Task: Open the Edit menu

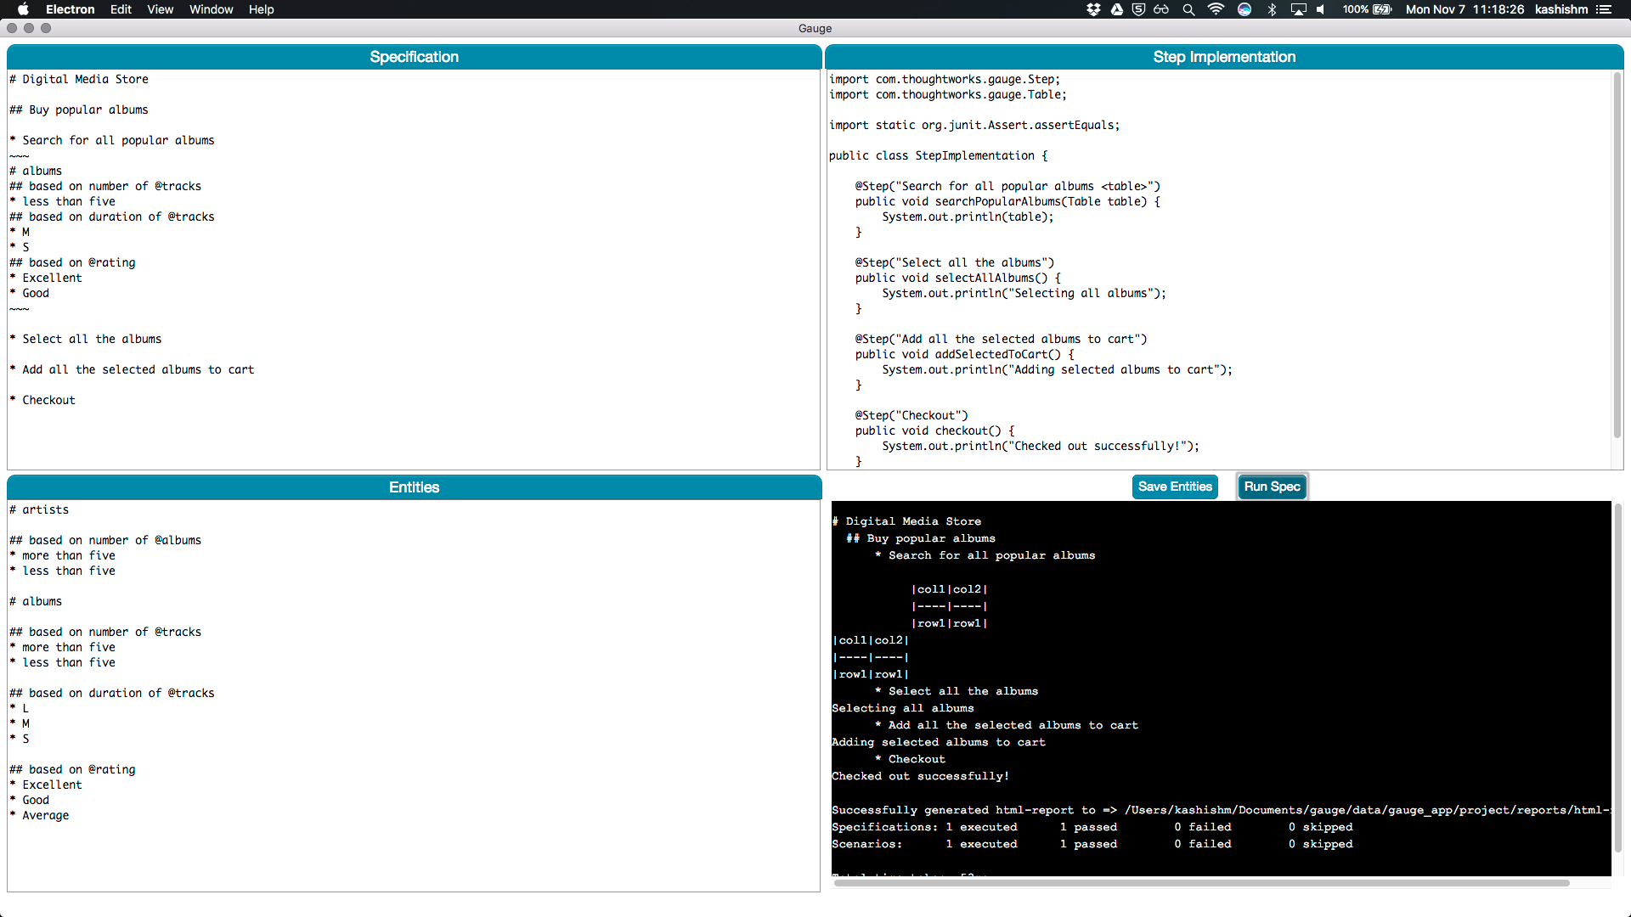Action: 121,9
